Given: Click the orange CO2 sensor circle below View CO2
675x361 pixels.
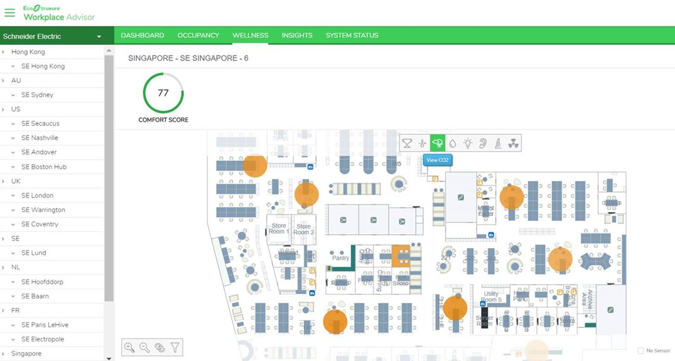Looking at the screenshot, I should tap(512, 198).
